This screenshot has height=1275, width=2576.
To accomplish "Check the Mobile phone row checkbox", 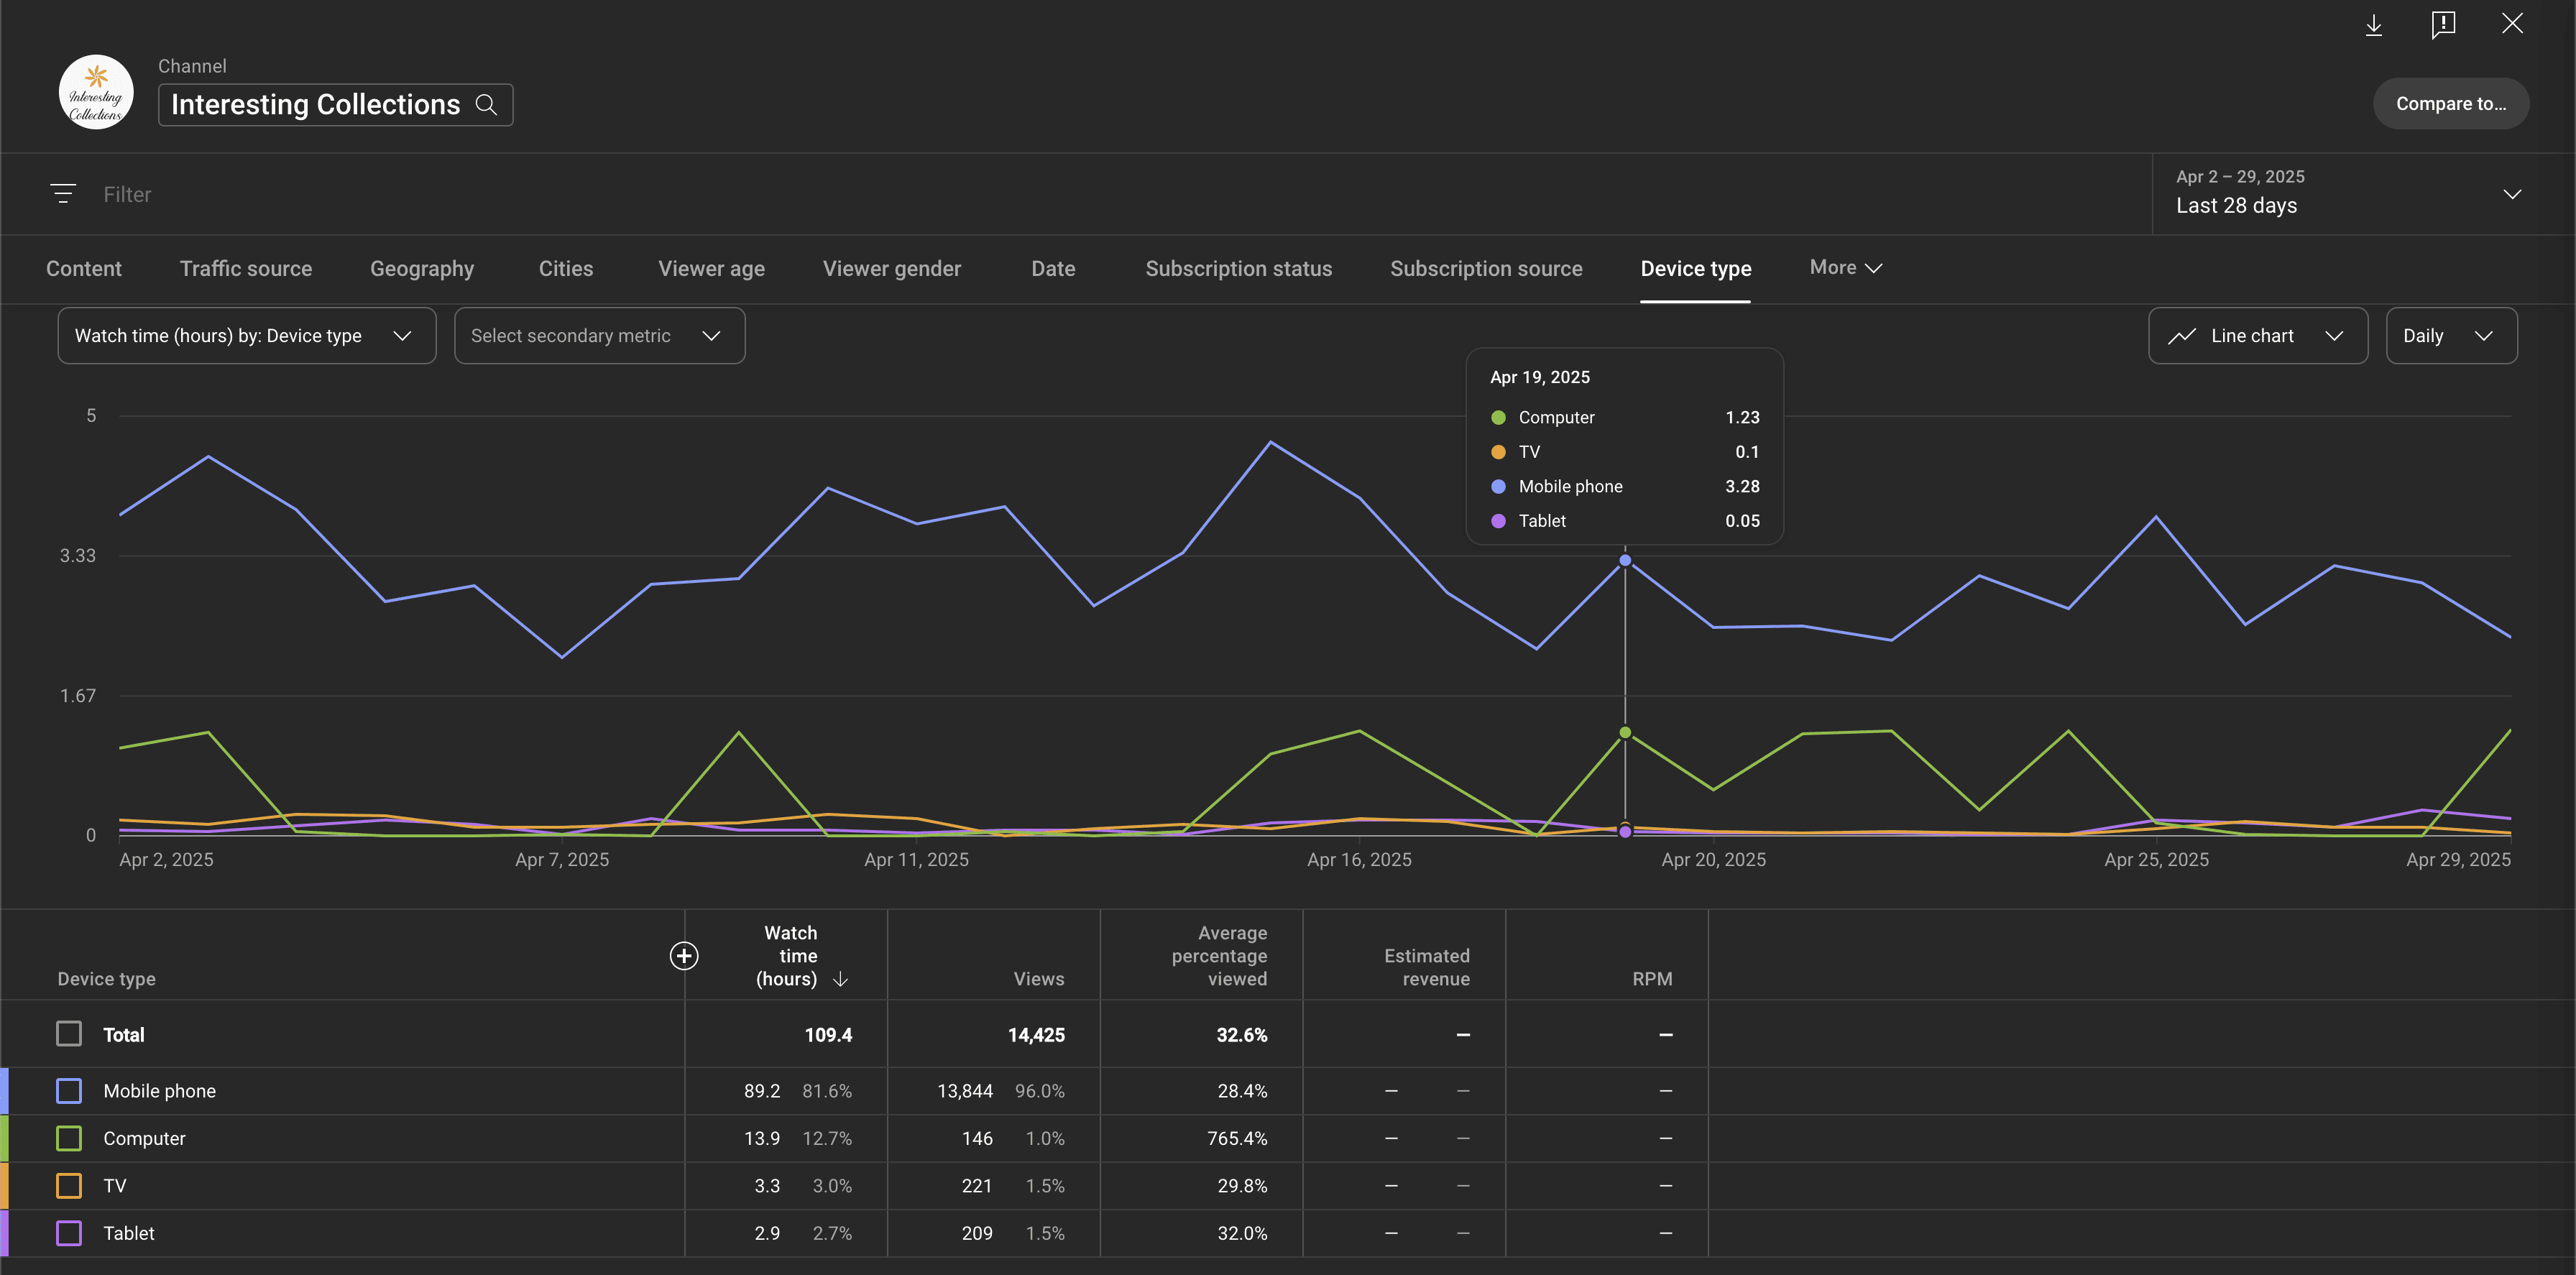I will (x=69, y=1091).
